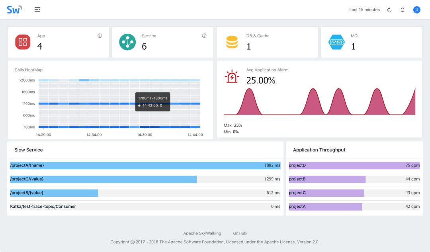Image resolution: width=430 pixels, height=252 pixels.
Task: Open the Last 15 minutes time selector
Action: [x=364, y=10]
